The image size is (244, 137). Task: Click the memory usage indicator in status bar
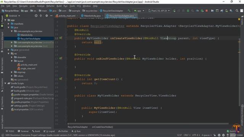pyautogui.click(x=236, y=135)
